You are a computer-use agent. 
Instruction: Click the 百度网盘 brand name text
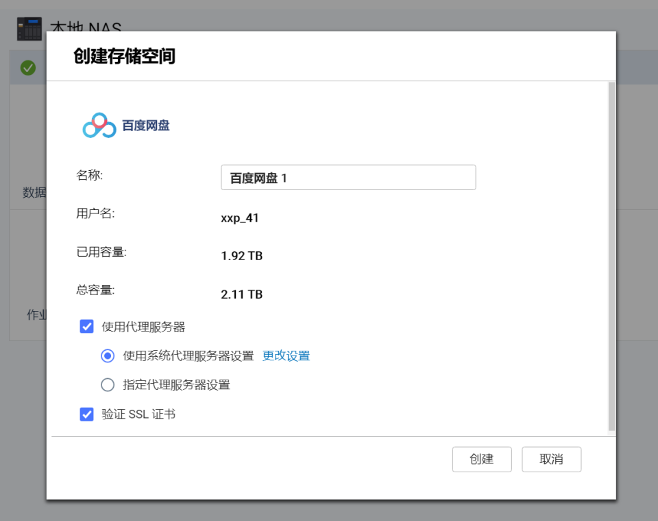[145, 125]
